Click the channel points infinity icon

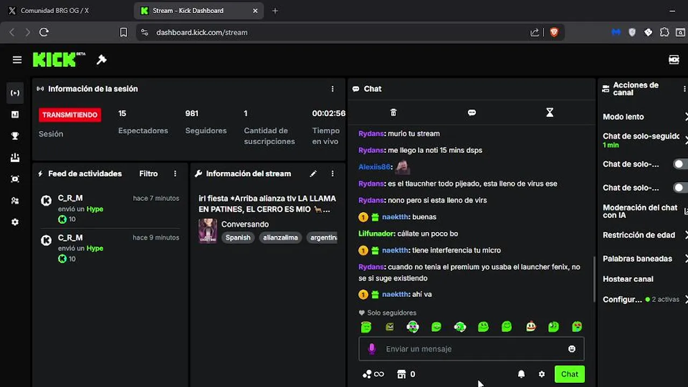(373, 374)
